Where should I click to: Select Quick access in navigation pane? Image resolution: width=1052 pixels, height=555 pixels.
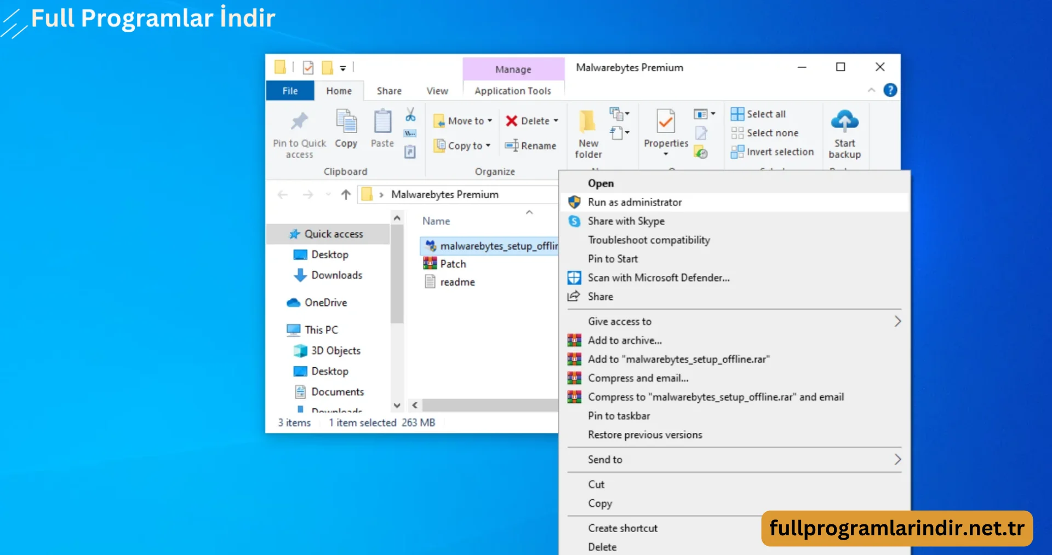click(x=328, y=234)
